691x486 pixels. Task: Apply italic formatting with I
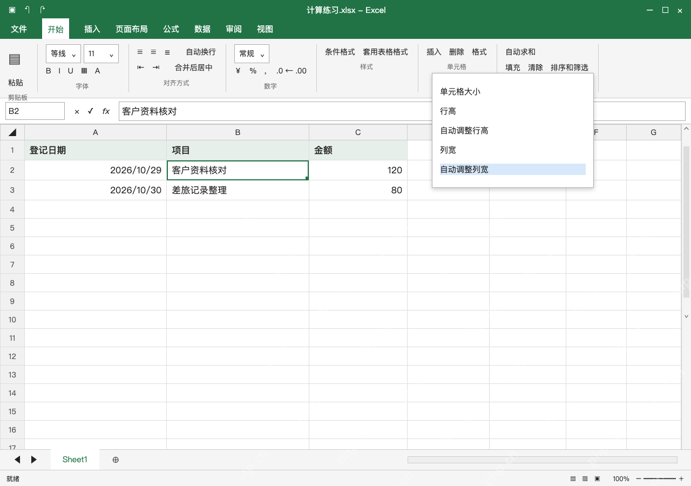click(x=59, y=71)
